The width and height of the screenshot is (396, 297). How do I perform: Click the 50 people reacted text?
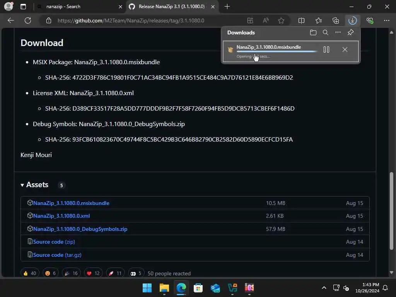coord(169,273)
